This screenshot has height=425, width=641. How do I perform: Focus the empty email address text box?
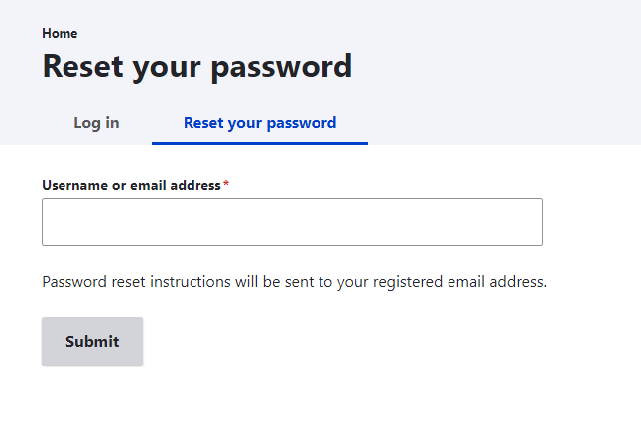292,222
